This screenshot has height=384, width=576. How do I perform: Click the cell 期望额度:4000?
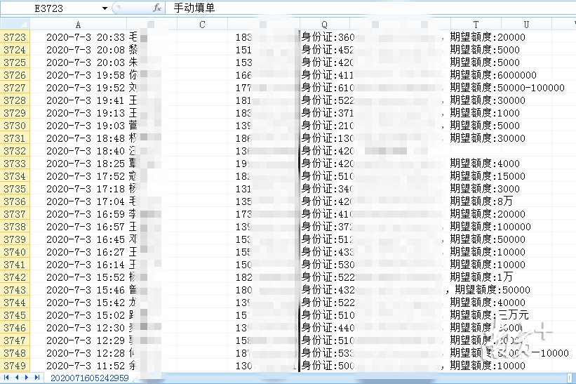click(485, 164)
